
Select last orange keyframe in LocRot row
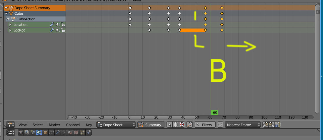pyautogui.click(x=222, y=30)
